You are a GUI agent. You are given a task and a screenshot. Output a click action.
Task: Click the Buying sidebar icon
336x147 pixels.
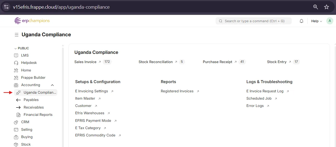coord(16,137)
